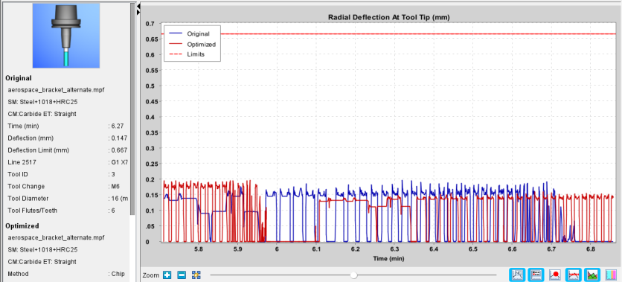Toggle the green and red filled area chart icon
This screenshot has height=282, width=622.
(592, 275)
